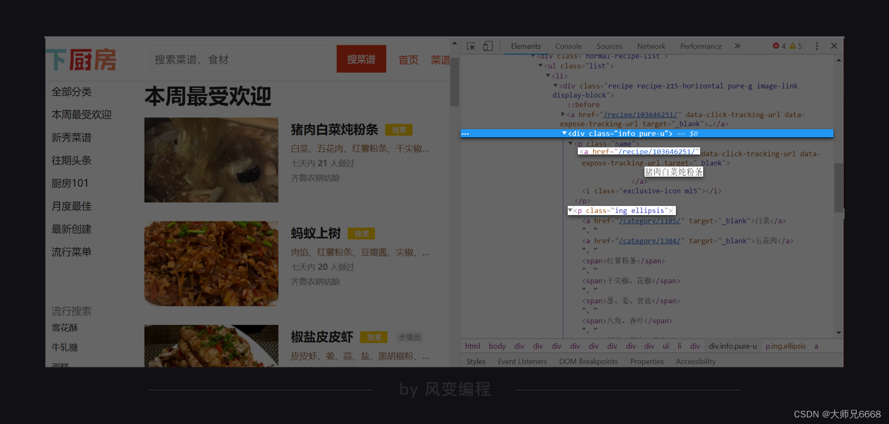Expand the a href recipe/103646251 collapsed node
The image size is (889, 424).
pyautogui.click(x=563, y=115)
